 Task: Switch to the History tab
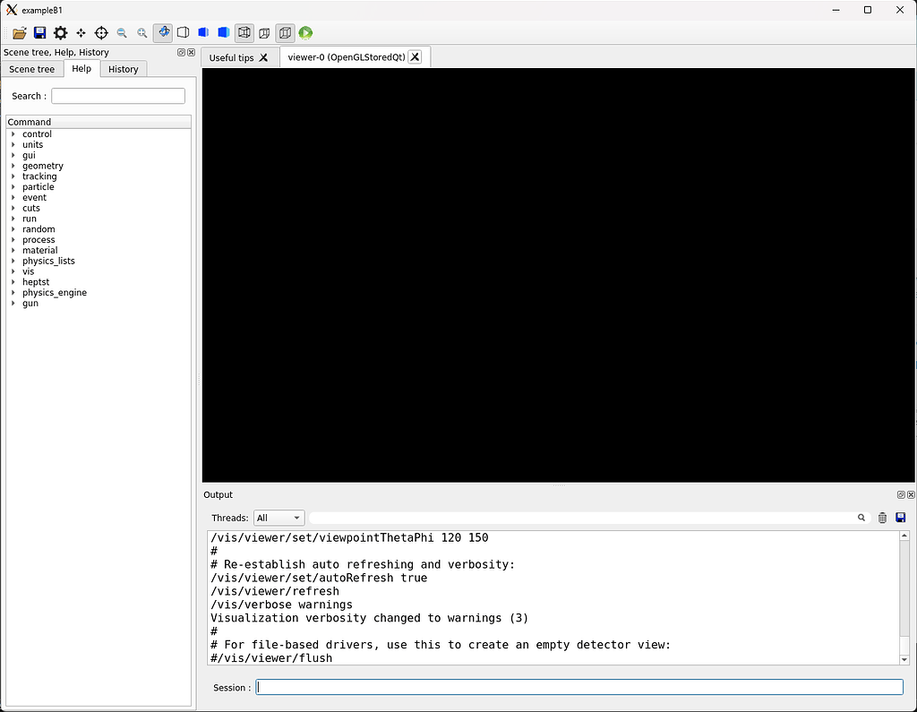123,69
